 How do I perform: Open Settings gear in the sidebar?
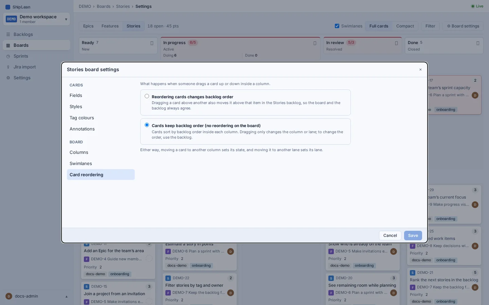(8, 78)
